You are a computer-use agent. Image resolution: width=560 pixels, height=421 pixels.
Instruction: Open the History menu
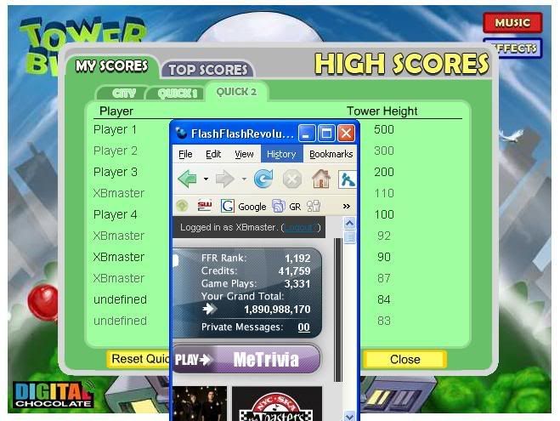(280, 154)
